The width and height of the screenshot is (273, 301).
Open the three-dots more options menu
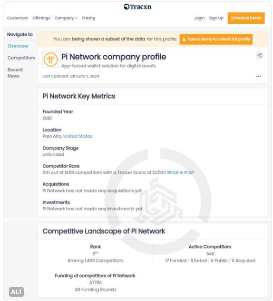[258, 76]
